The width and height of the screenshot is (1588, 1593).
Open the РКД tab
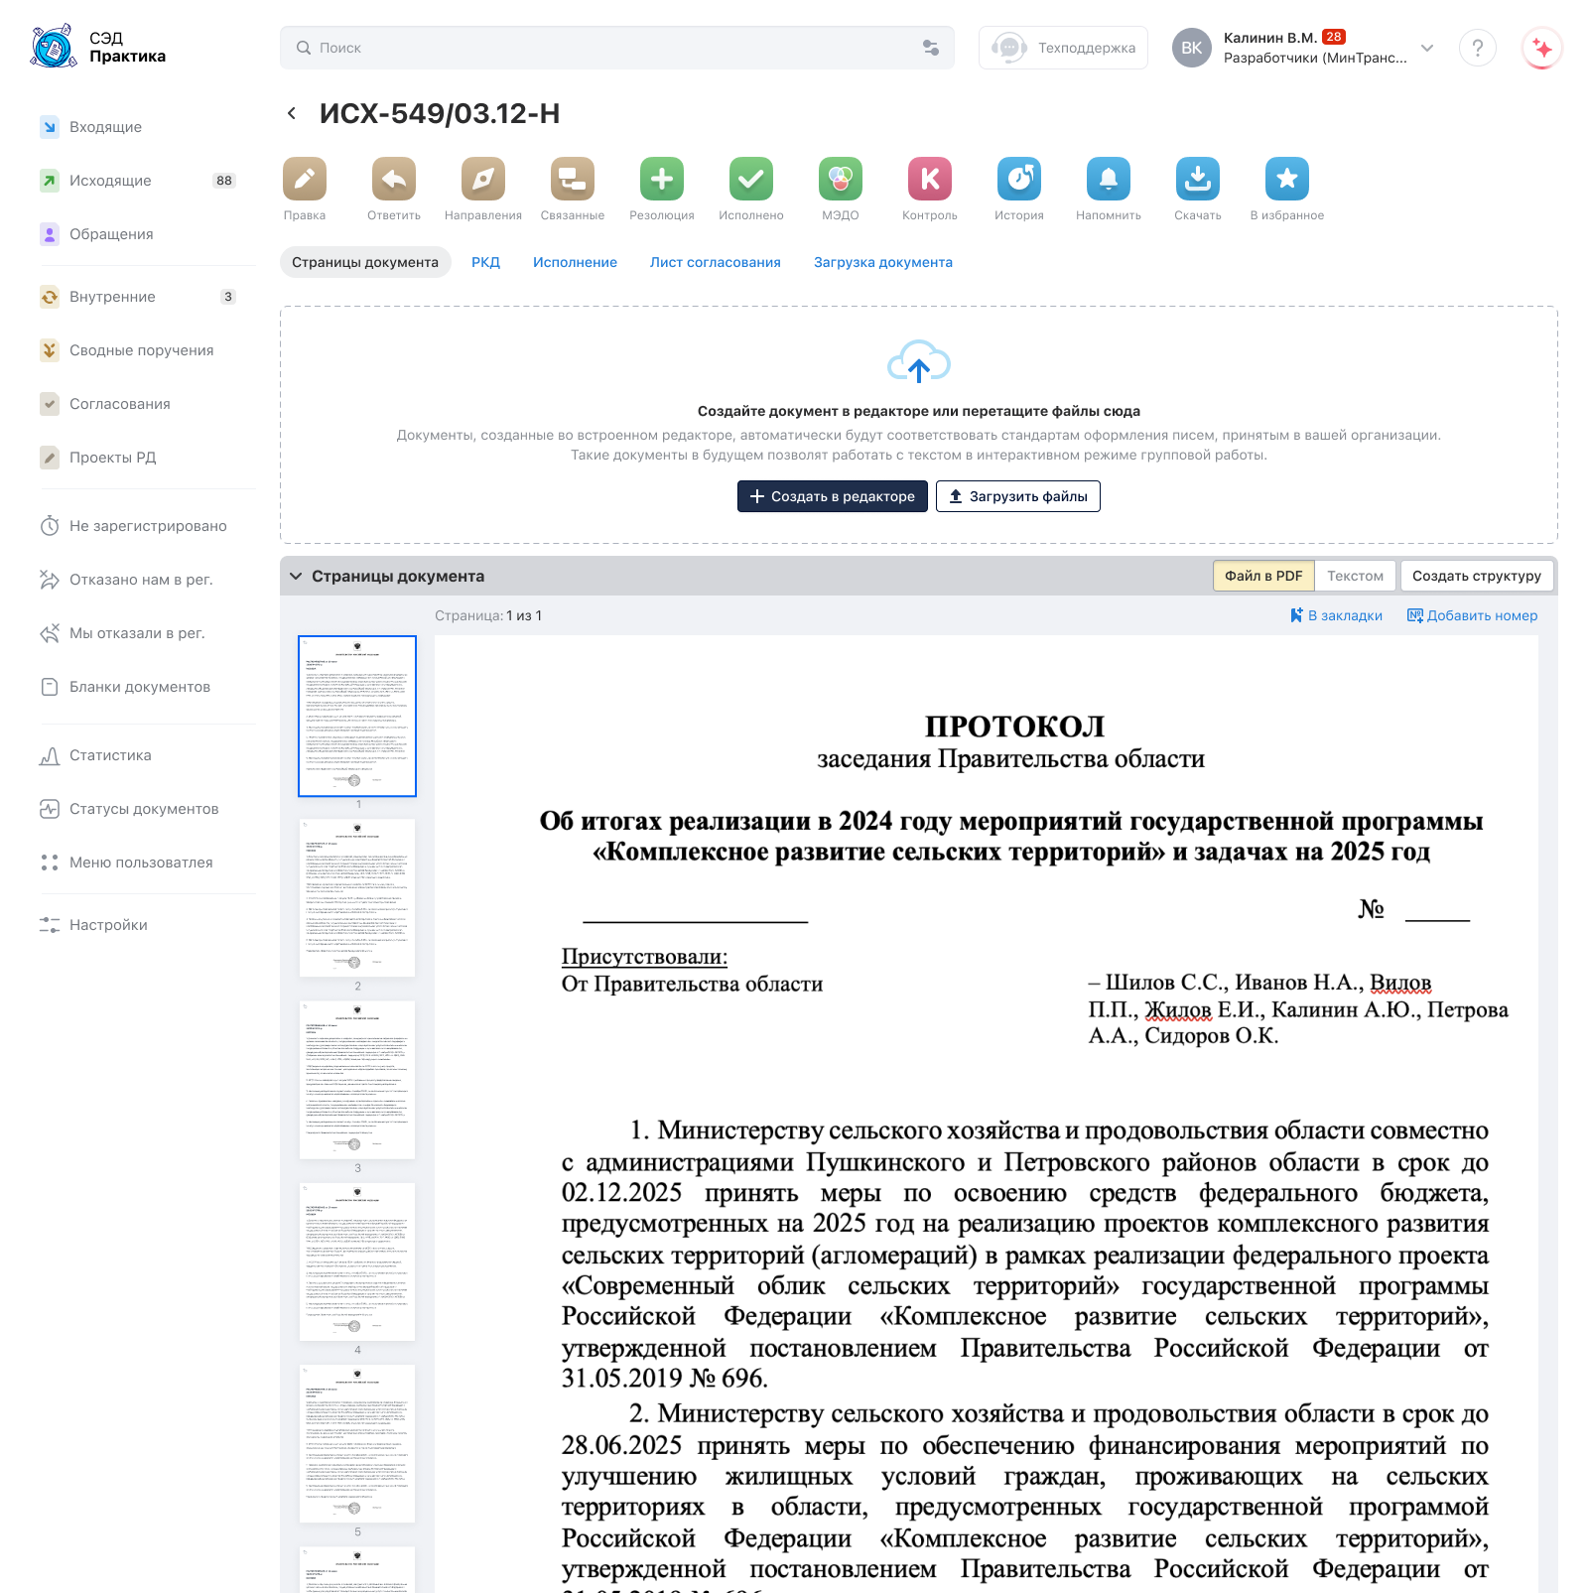[485, 262]
